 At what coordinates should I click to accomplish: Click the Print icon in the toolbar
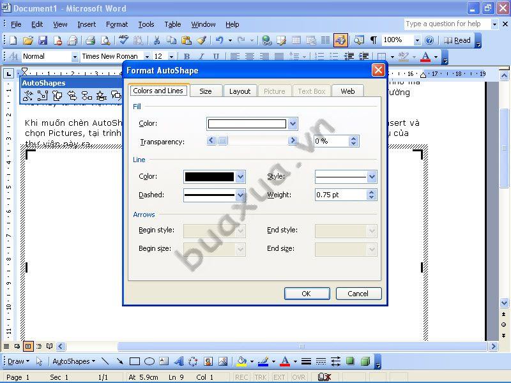pyautogui.click(x=90, y=40)
